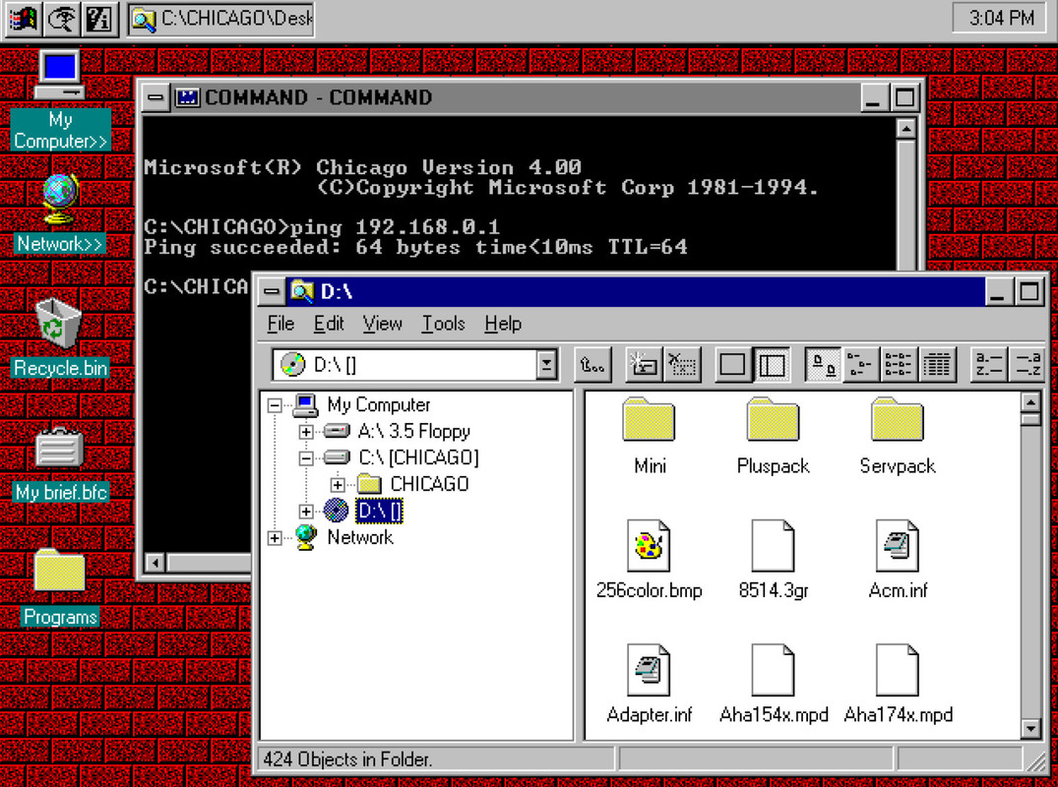Sort files ascending A to Z
The height and width of the screenshot is (787, 1058).
[x=988, y=365]
